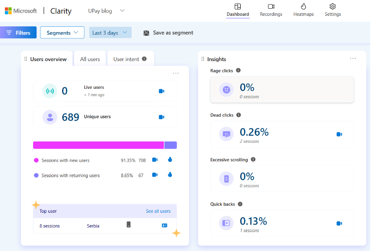Click the pink new users bar segment
The width and height of the screenshot is (372, 251).
point(98,145)
